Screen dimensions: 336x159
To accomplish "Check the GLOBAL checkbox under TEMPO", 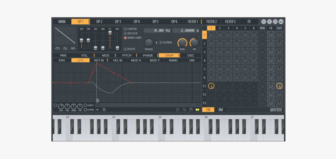I will point(85,110).
